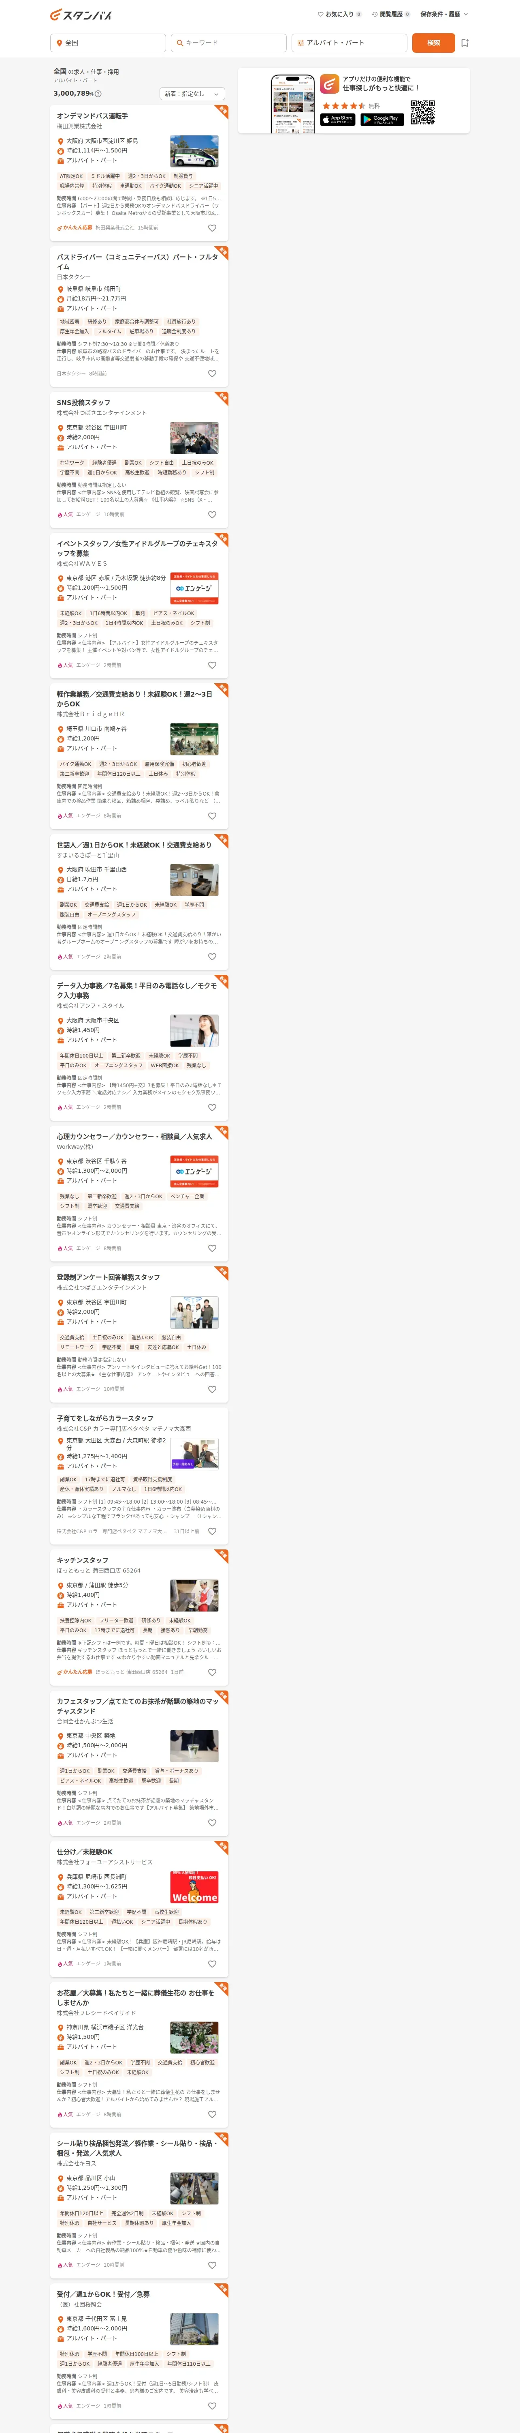Favorite the 日本タクシー bus driver job
Viewport: 520px width, 2433px height.
pyautogui.click(x=211, y=373)
